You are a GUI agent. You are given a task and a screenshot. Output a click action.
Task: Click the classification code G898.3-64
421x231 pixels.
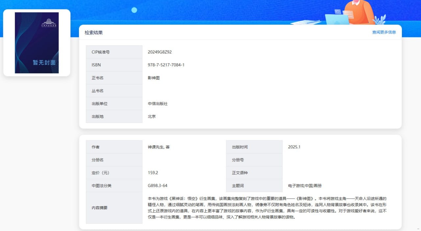point(158,186)
